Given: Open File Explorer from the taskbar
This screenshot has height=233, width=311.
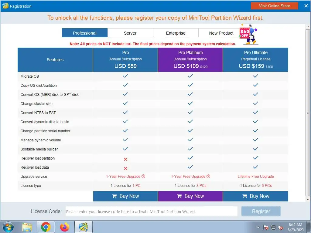Looking at the screenshot, I should click(27, 227).
